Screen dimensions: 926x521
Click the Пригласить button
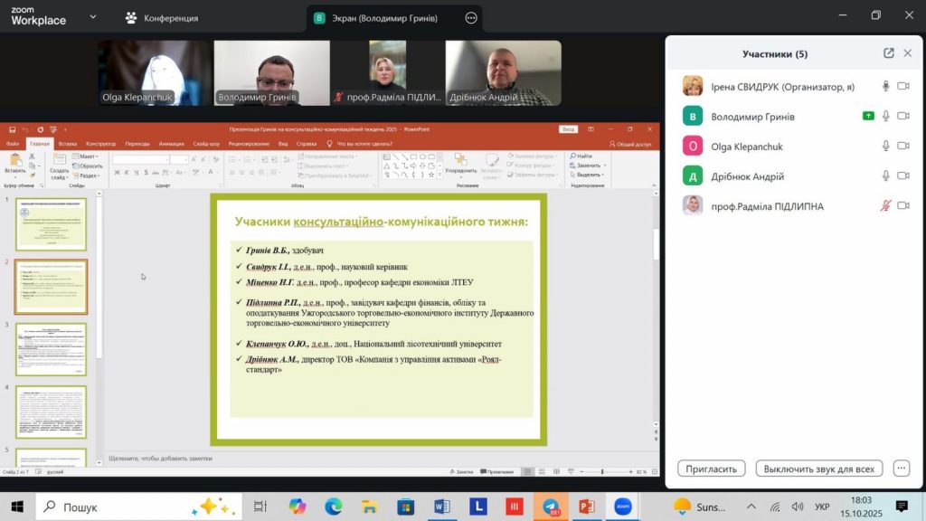tap(712, 469)
